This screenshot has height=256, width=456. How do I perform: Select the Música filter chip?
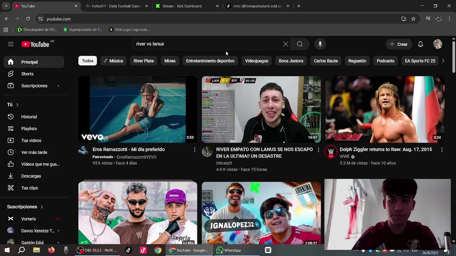point(113,61)
